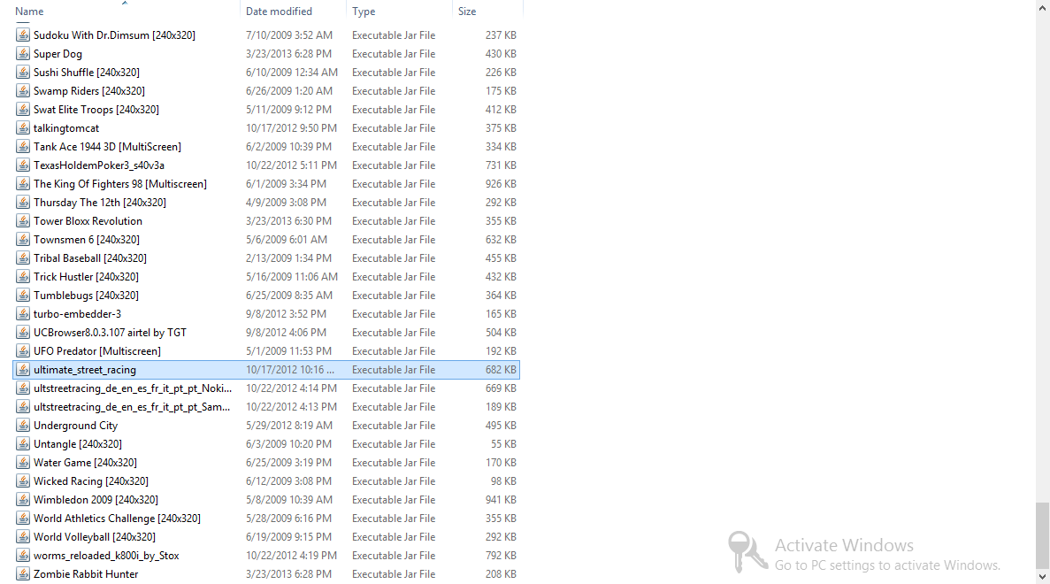Click the ultimate_street_racing file icon
Screen dimensions: 1050x584
click(23, 370)
